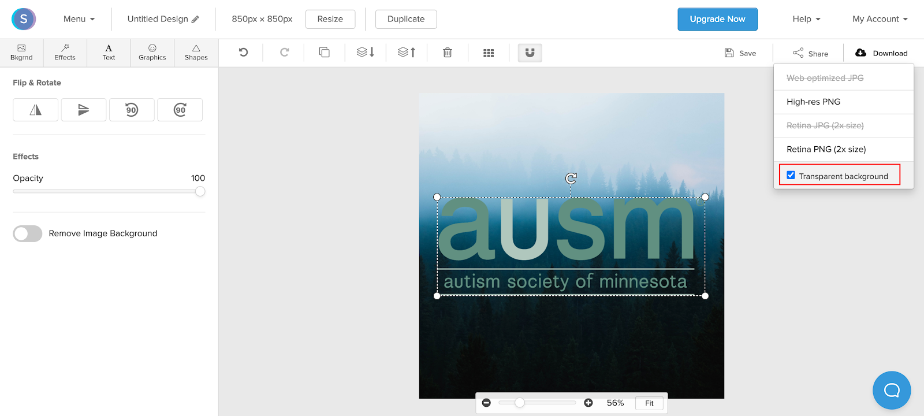Zoom out with the minus icon

[486, 403]
